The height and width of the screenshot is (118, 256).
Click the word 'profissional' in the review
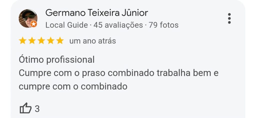pos(70,60)
